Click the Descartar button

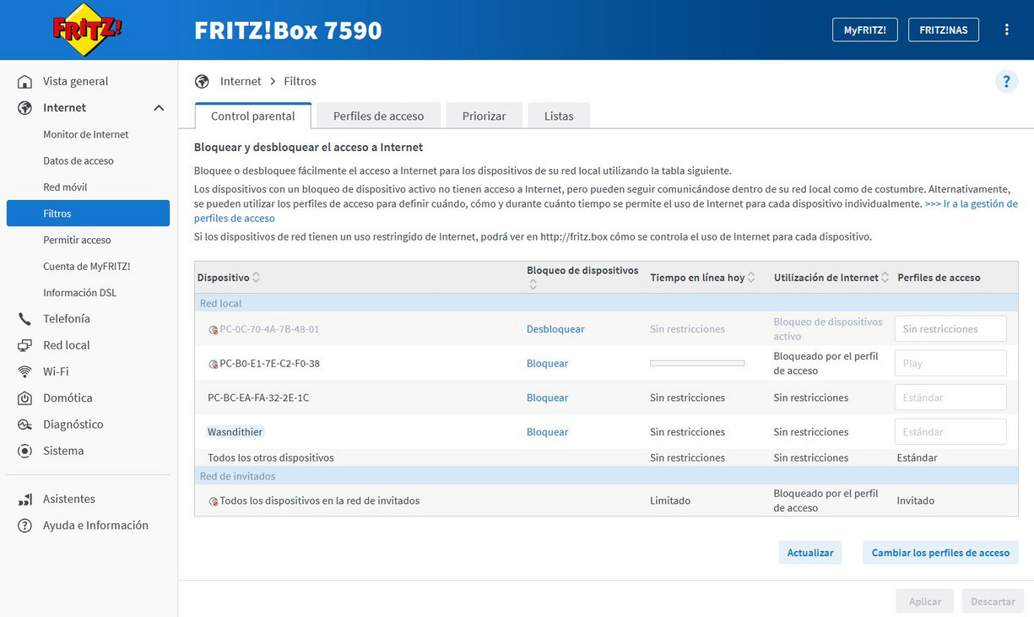point(993,602)
